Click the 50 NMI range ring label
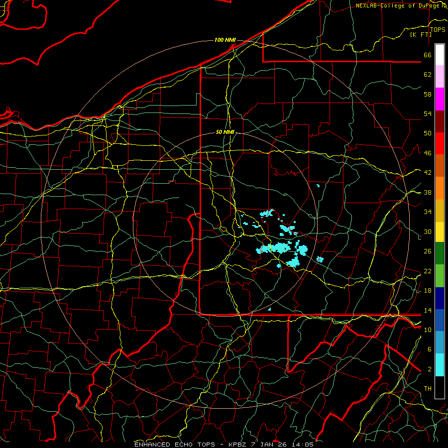This screenshot has width=448, height=448. point(225,132)
